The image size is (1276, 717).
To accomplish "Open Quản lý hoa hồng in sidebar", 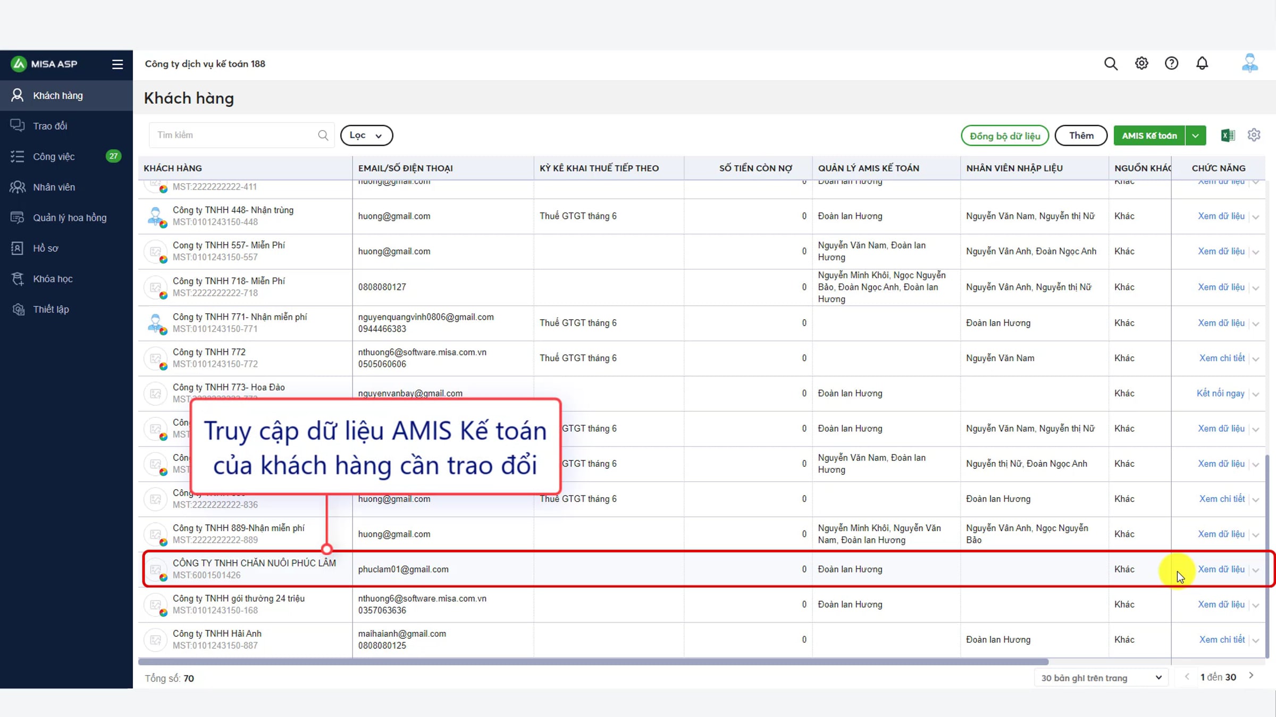I will [x=66, y=218].
